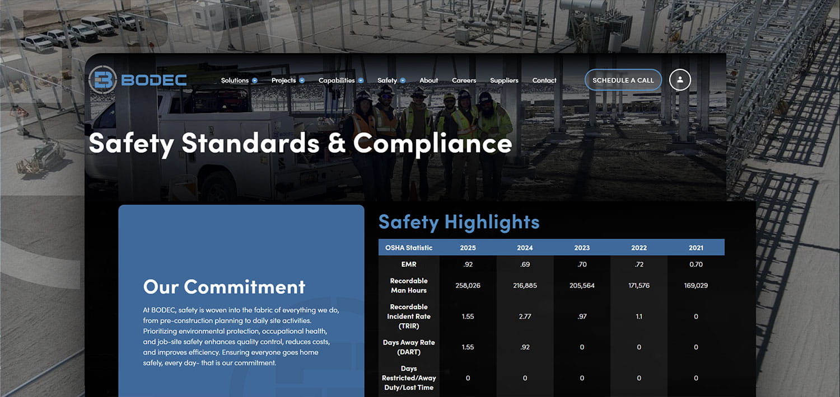This screenshot has width=840, height=397.
Task: Expand the Capabilities dropdown arrow
Action: (x=361, y=81)
